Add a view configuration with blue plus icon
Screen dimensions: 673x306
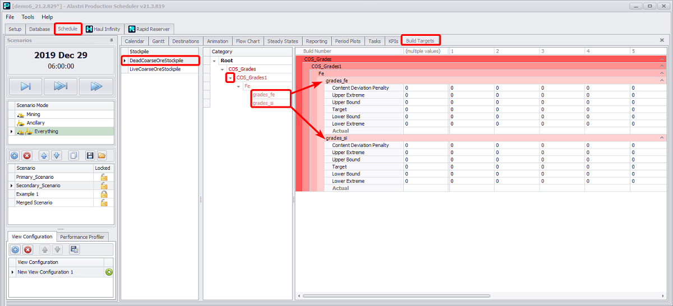pyautogui.click(x=16, y=249)
